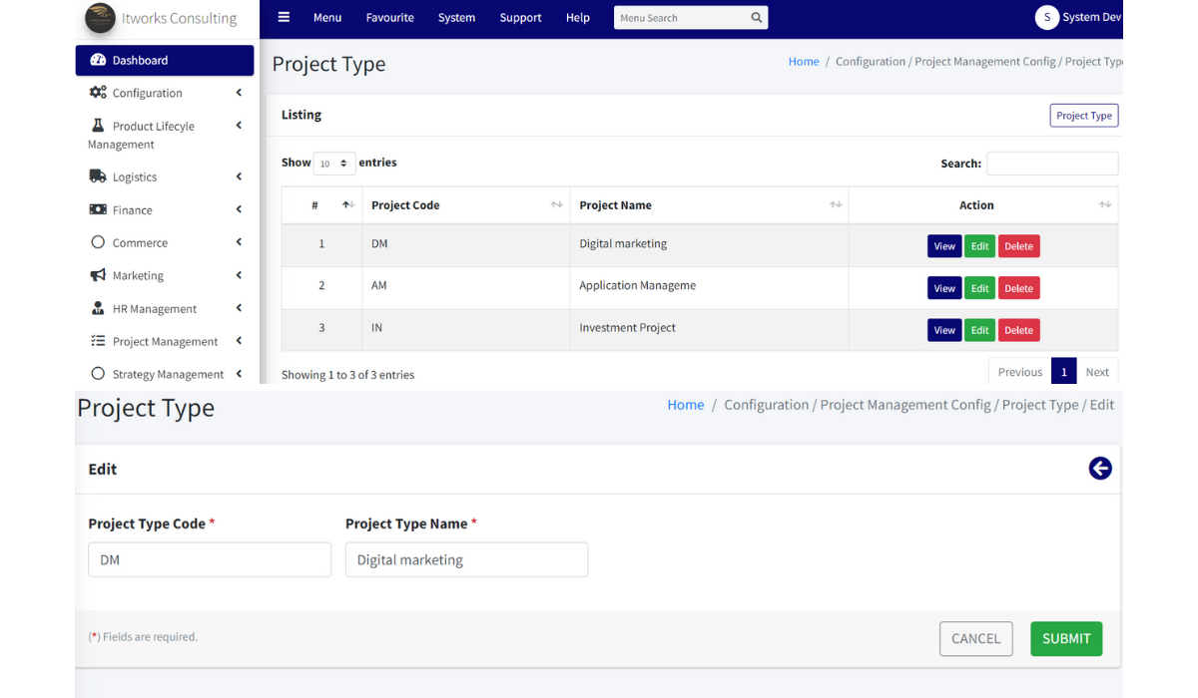Screen dimensions: 1198x698
Task: Click the Configuration gears icon
Action: coord(97,93)
